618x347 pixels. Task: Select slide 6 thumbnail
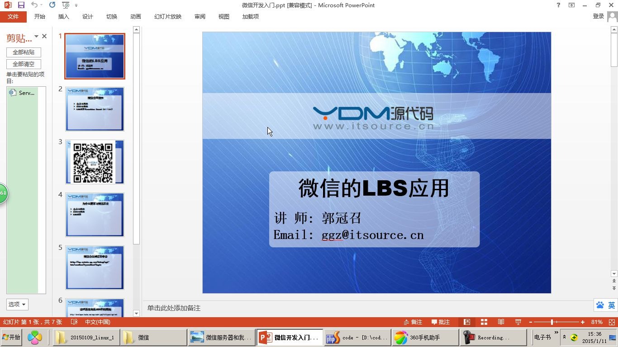[95, 308]
